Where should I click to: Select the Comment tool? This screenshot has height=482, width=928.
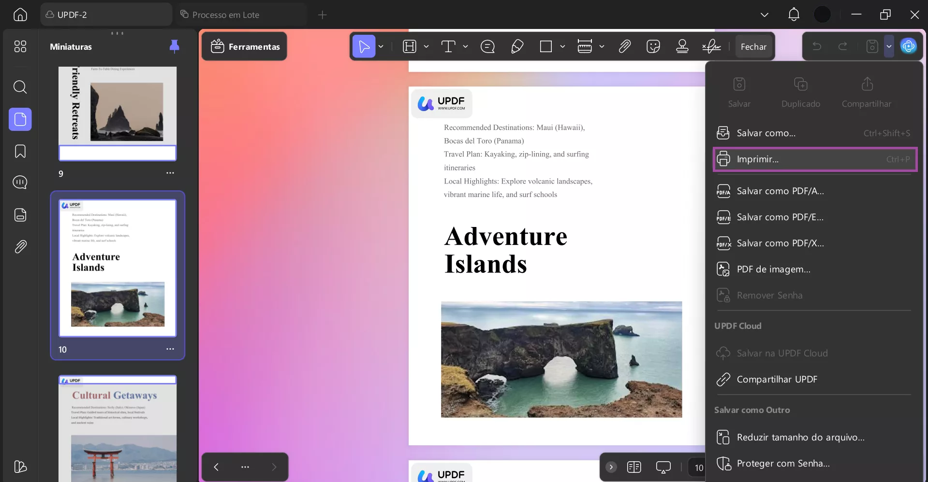(x=488, y=46)
